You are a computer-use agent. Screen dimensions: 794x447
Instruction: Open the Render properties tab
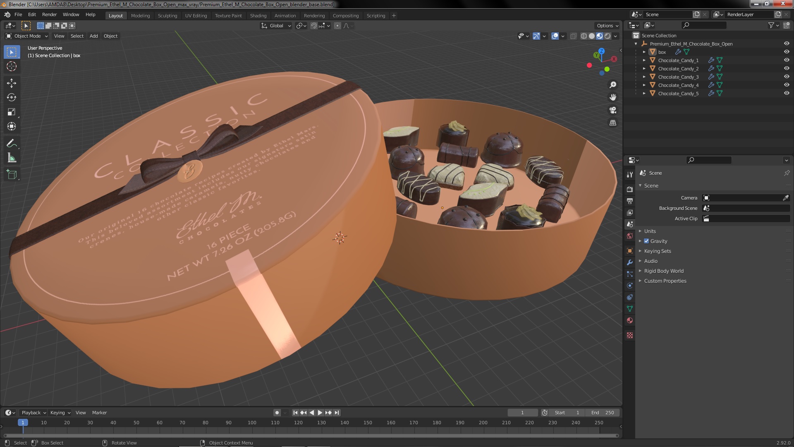[x=630, y=190]
